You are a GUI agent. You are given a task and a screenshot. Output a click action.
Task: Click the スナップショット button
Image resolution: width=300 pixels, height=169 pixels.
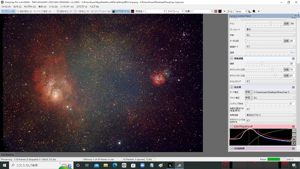(100, 11)
